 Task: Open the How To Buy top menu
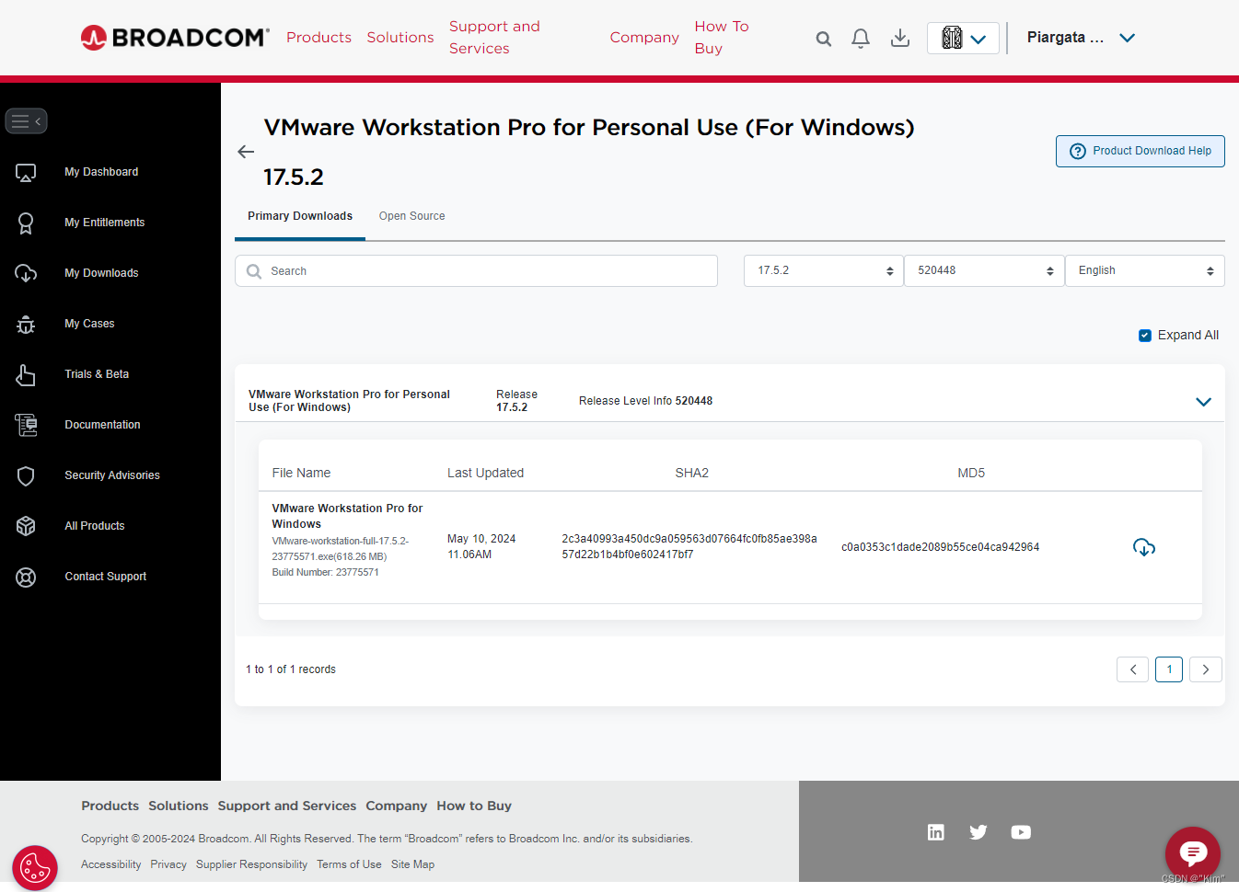tap(722, 38)
